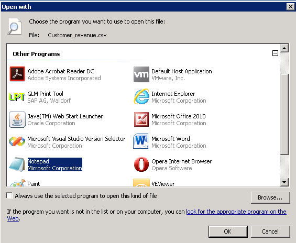Click the Opera Internet Browser label
This screenshot has height=243, width=296.
pos(182,161)
